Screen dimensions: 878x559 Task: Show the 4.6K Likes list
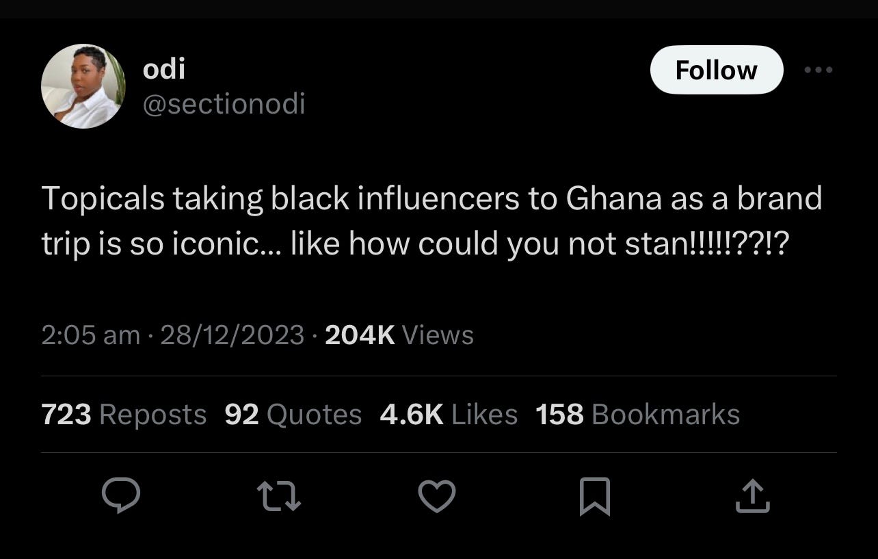[448, 415]
